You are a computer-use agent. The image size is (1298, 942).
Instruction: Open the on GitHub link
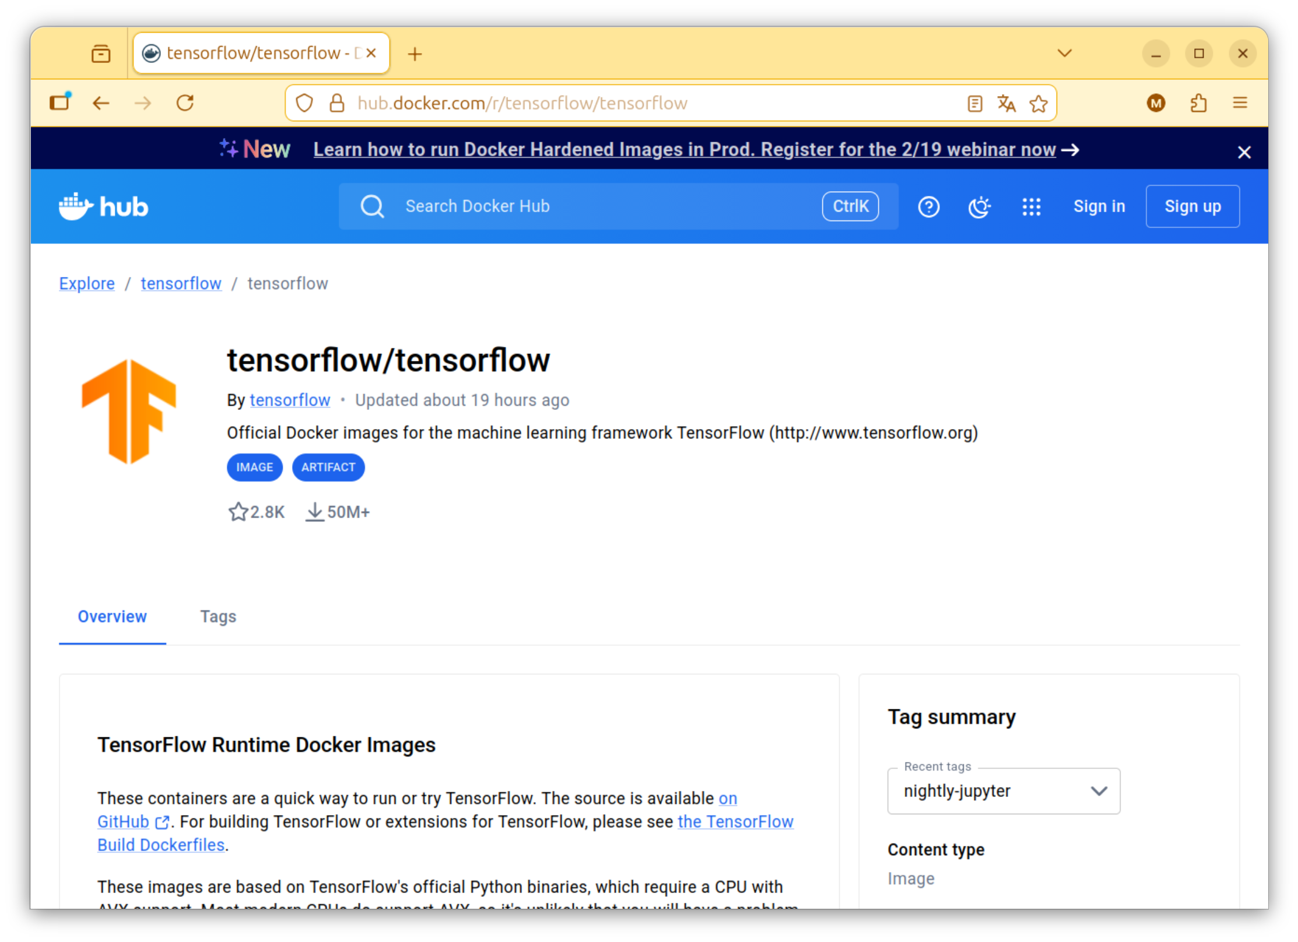point(727,799)
